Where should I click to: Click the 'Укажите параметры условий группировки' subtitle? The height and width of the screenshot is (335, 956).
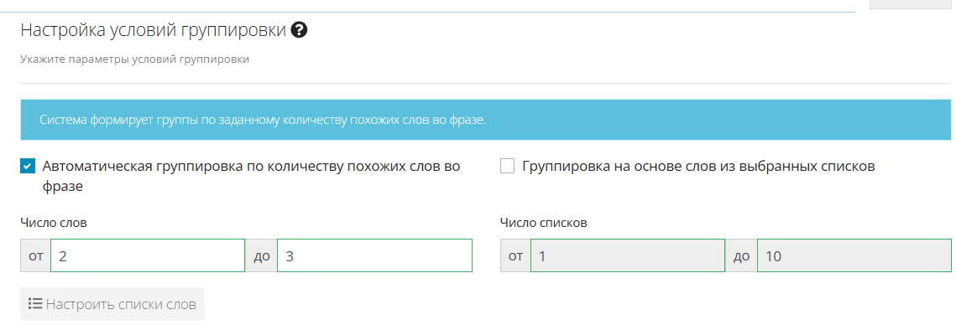134,59
